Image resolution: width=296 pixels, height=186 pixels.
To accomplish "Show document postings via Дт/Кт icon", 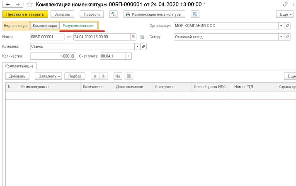I will coord(114,14).
